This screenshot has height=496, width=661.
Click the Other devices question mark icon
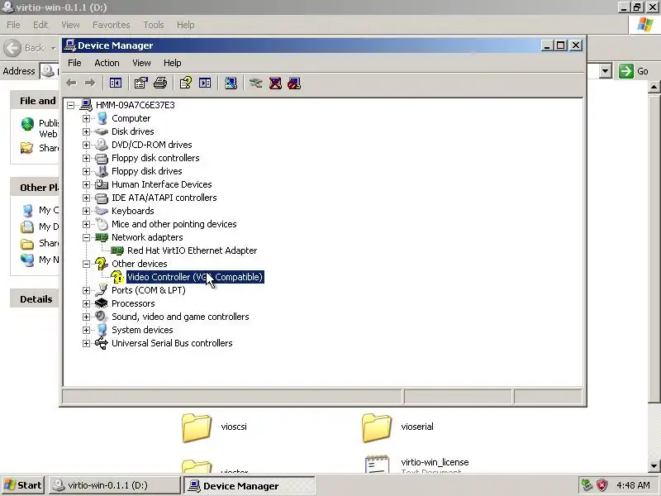click(x=101, y=264)
